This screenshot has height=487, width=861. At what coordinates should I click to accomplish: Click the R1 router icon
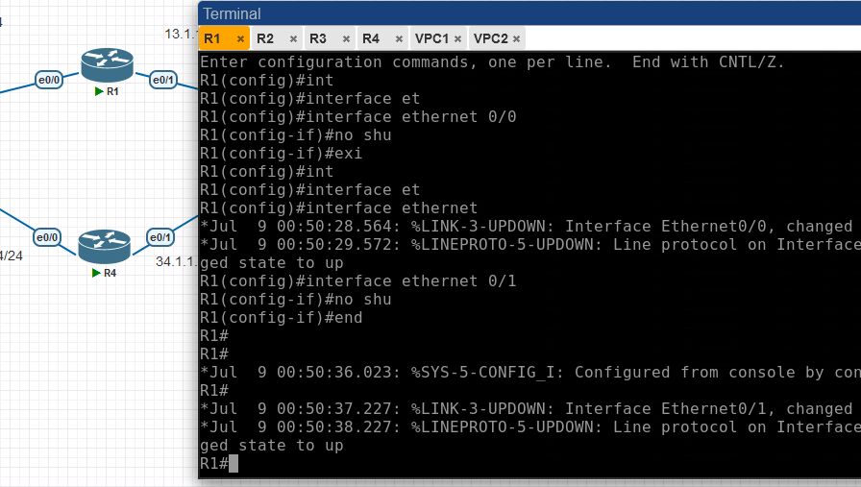coord(106,65)
